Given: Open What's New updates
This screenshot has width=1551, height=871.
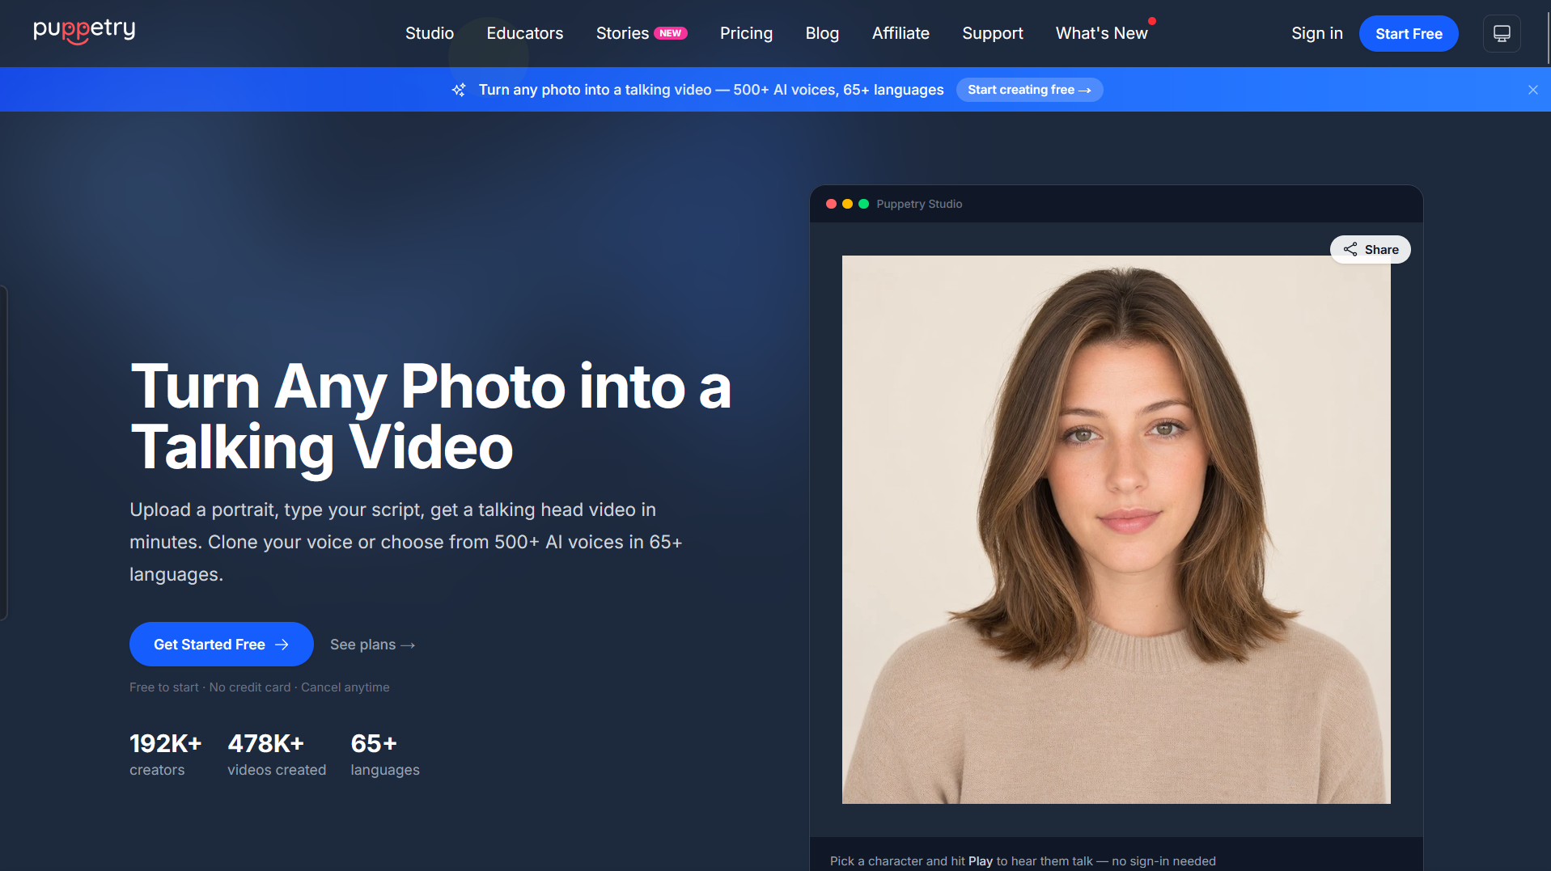Looking at the screenshot, I should coord(1101,33).
